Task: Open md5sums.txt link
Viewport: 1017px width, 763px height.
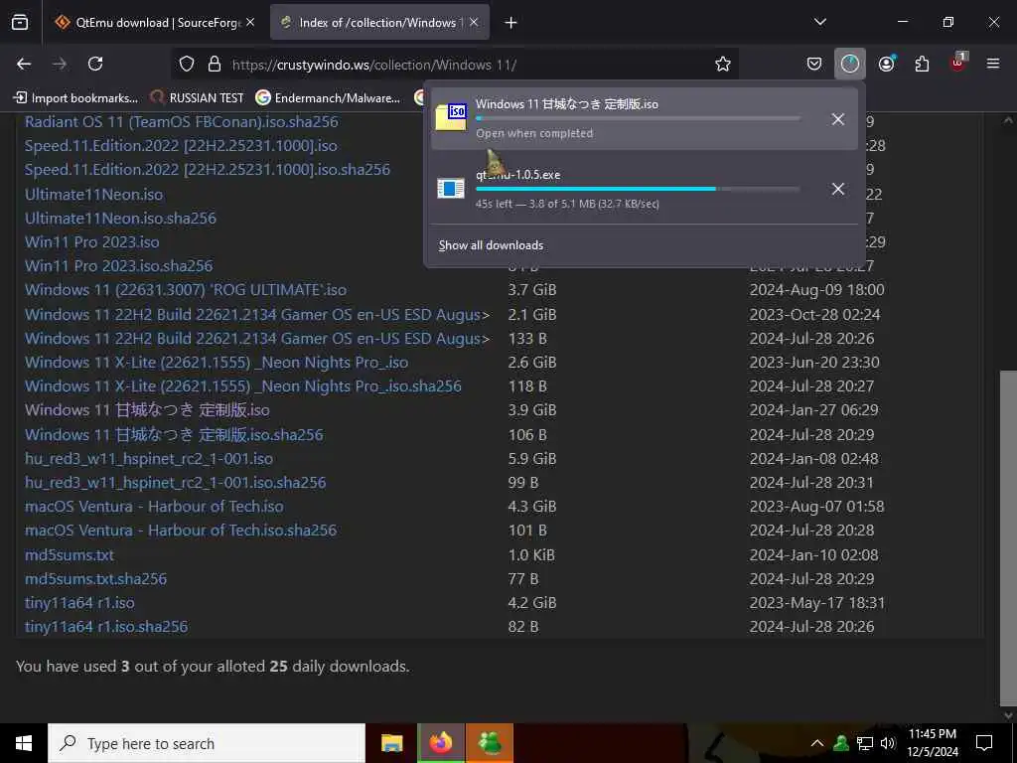Action: point(70,555)
